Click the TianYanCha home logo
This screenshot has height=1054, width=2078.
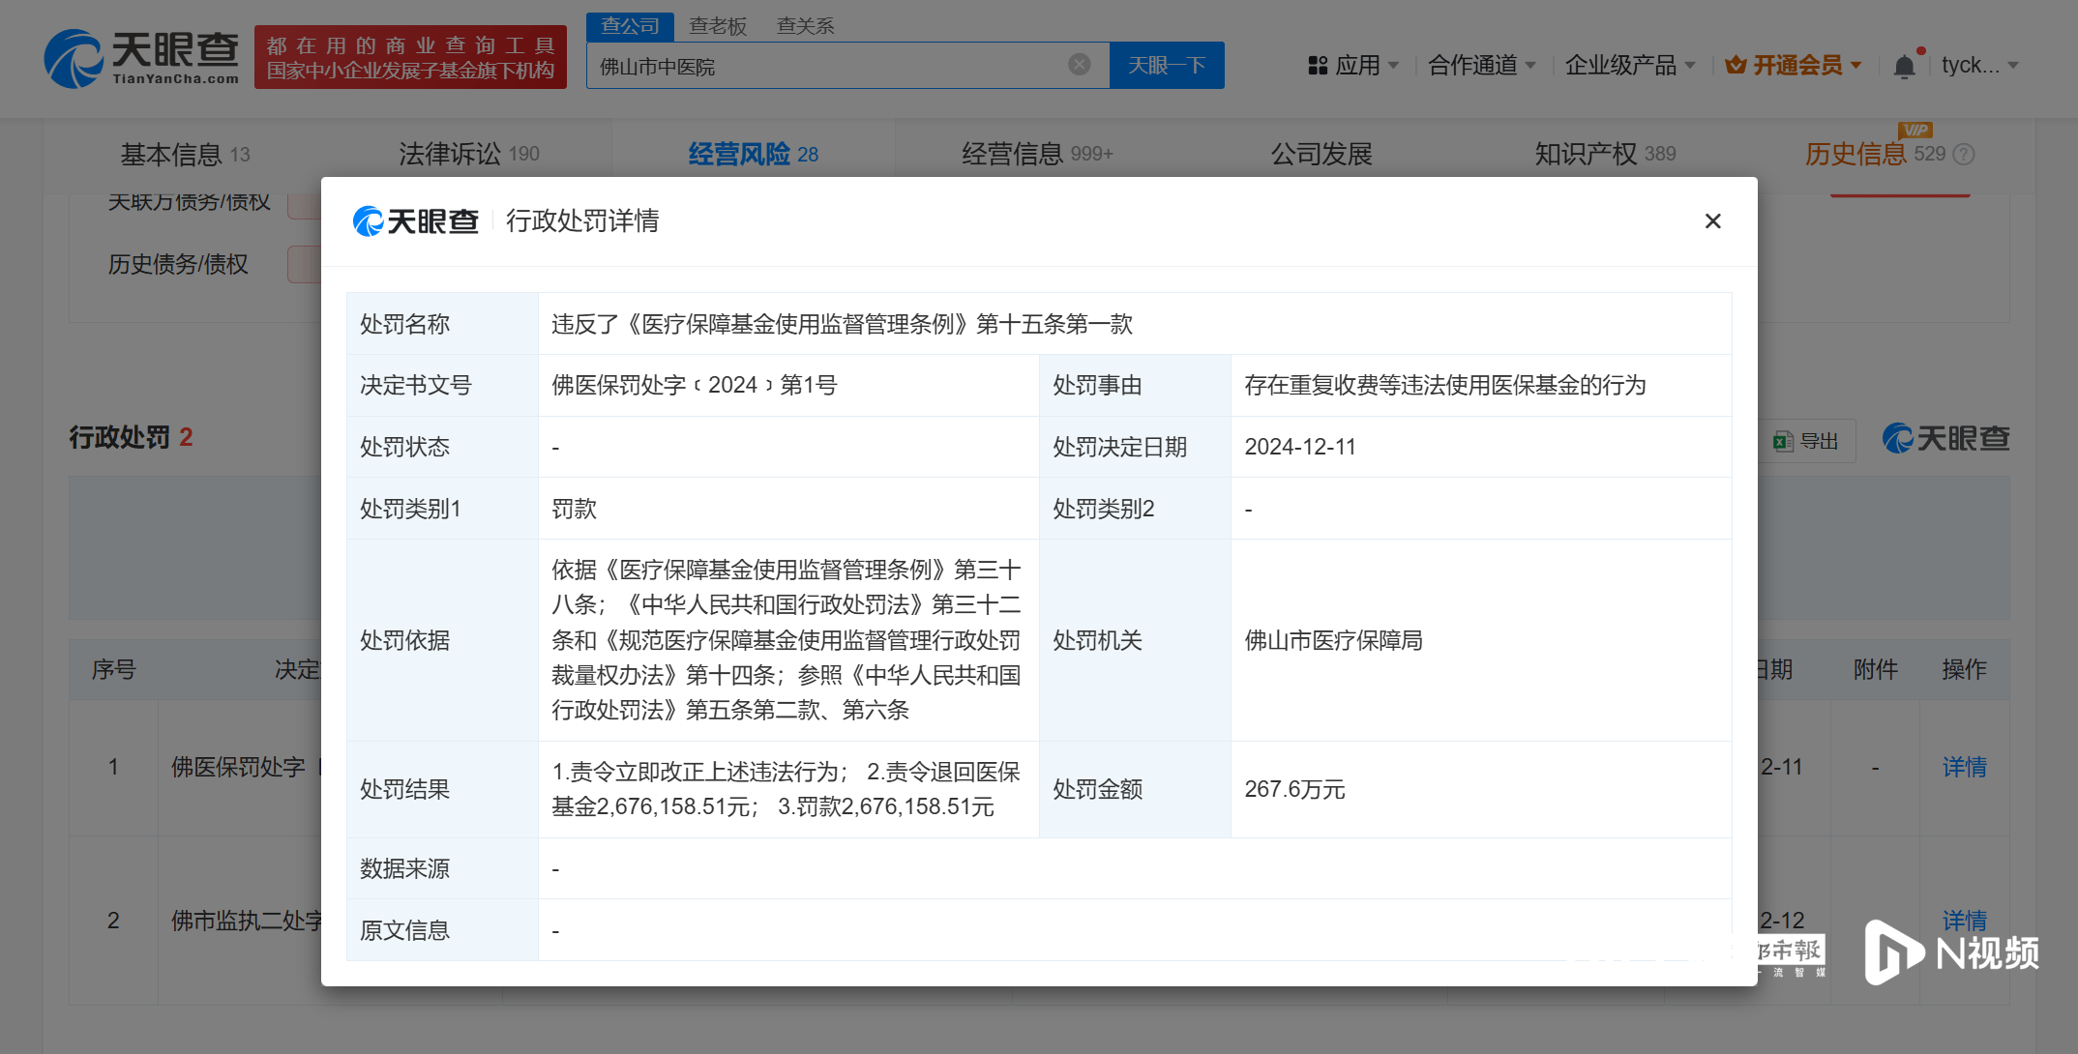point(140,58)
